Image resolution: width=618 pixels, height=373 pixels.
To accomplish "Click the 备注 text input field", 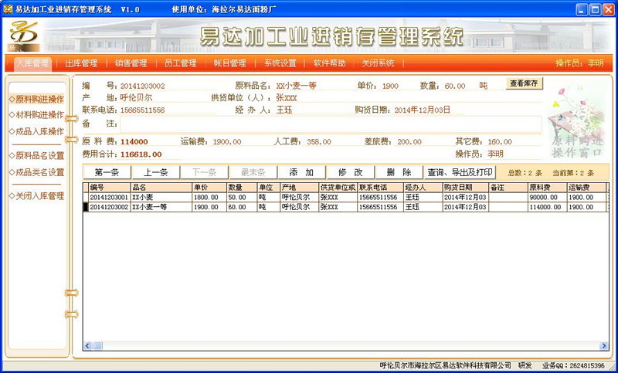I will (x=331, y=125).
